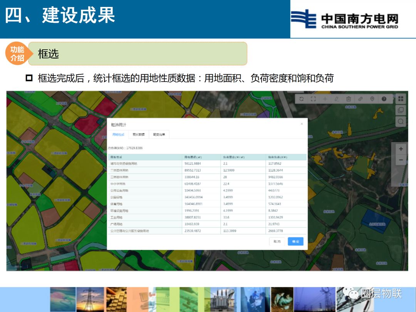Click the blue 确定 confirm button
Image resolution: width=416 pixels, height=312 pixels.
click(295, 242)
